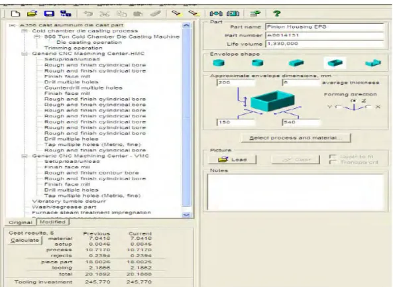Select the Wash/degrease part row

[64, 207]
